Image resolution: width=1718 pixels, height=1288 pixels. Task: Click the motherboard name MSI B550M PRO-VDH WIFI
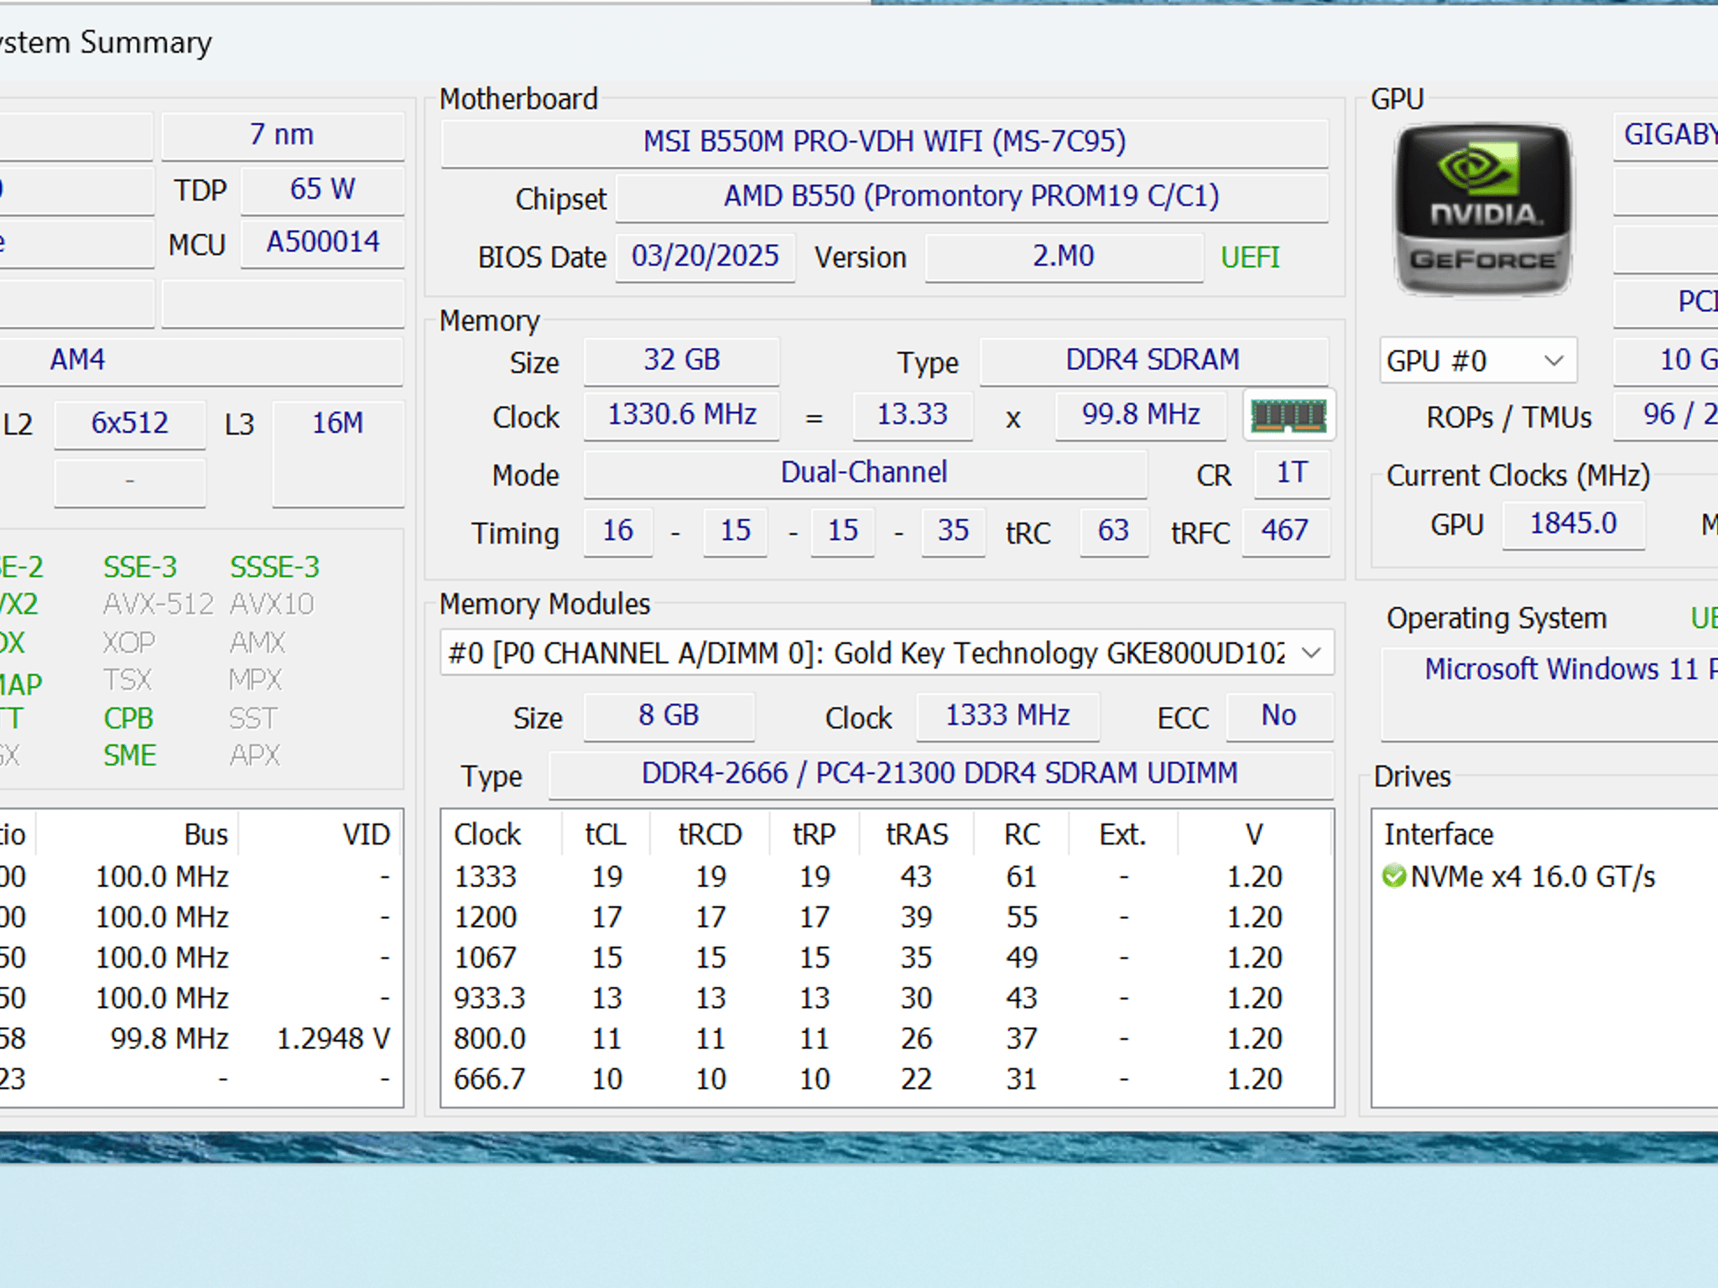[884, 142]
